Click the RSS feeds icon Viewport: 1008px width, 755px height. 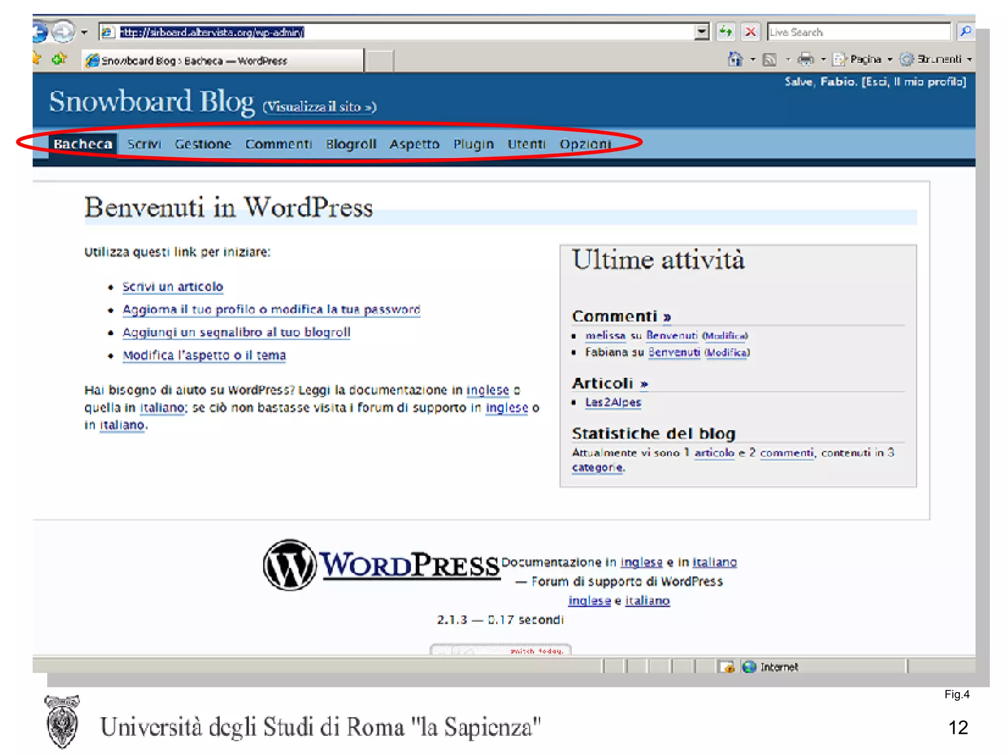pyautogui.click(x=769, y=60)
